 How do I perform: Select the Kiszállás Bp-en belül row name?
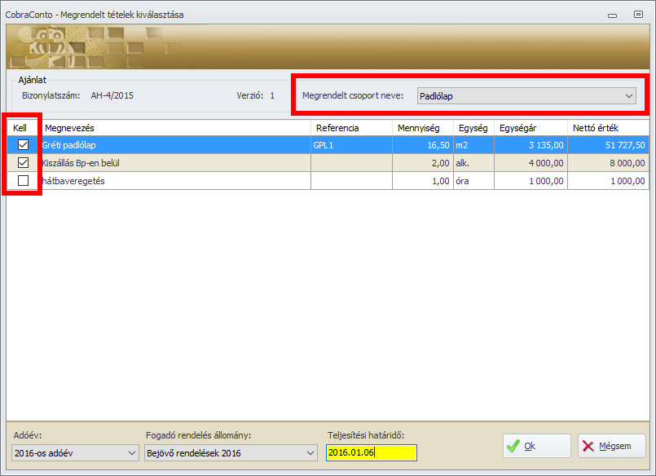tap(81, 163)
